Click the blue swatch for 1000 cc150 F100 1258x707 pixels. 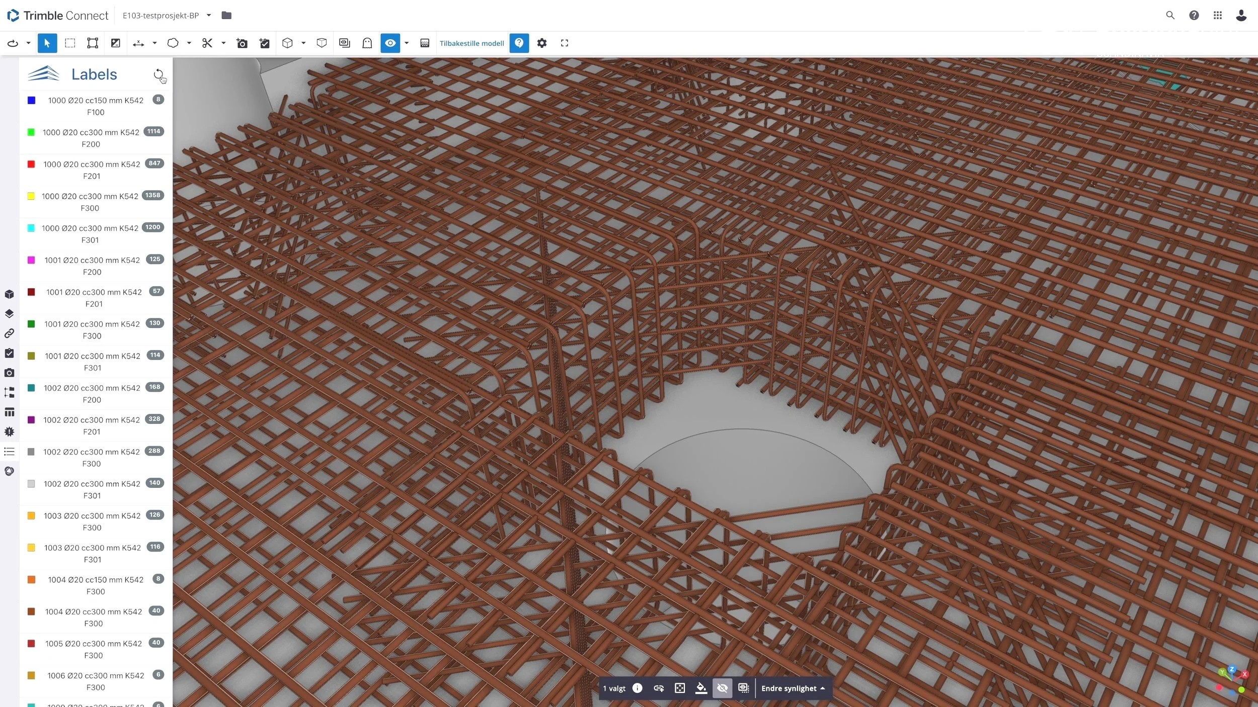31,101
